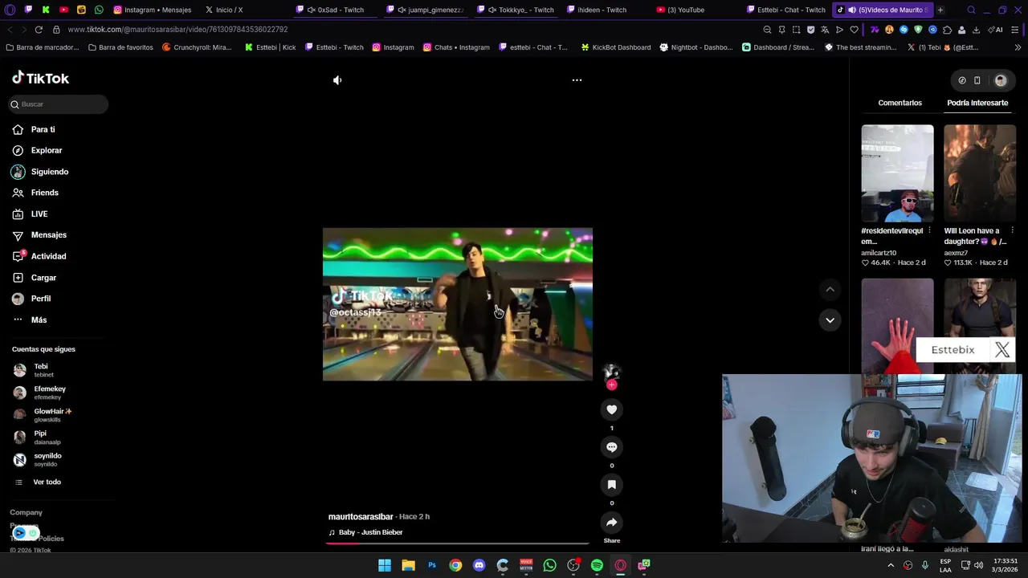This screenshot has height=578, width=1028.
Task: Open the #residentevilrequiem recommended video thumbnail
Action: [897, 173]
